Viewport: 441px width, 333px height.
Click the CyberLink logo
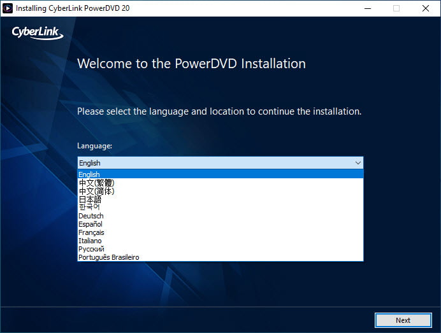pos(38,32)
